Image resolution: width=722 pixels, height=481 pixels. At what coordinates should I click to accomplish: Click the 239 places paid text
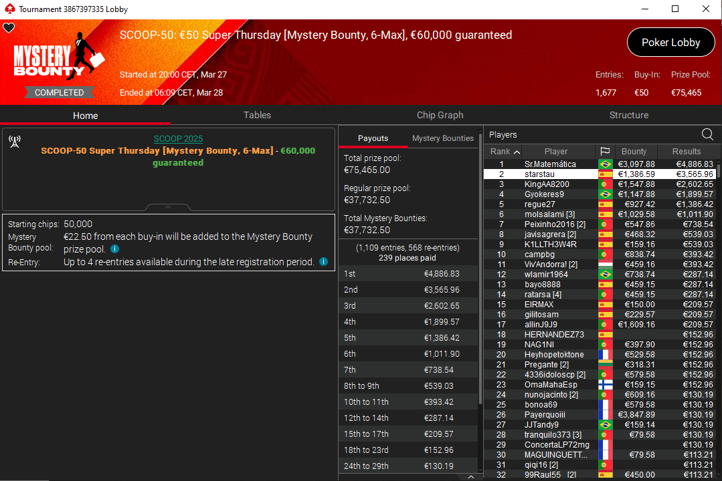[407, 258]
